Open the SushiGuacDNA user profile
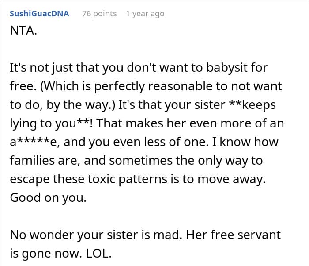Image resolution: width=309 pixels, height=266 pixels. click(39, 14)
